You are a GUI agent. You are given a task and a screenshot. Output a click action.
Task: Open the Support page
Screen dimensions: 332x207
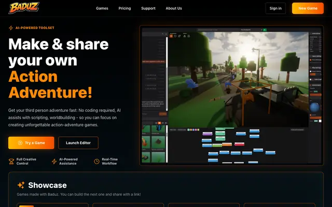click(148, 8)
